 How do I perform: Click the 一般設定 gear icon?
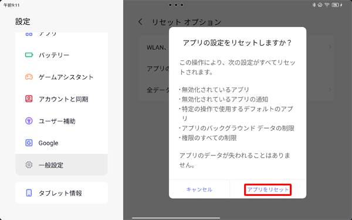pos(29,165)
